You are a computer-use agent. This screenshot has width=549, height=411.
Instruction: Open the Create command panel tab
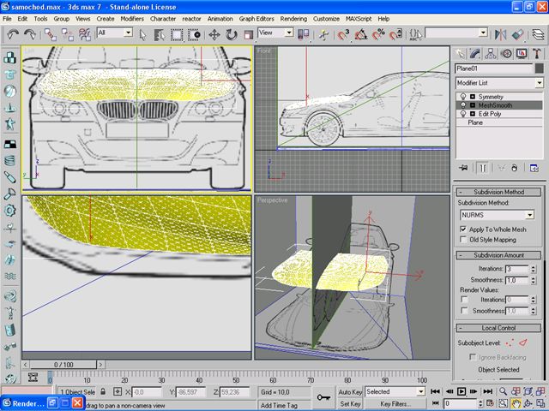click(460, 53)
